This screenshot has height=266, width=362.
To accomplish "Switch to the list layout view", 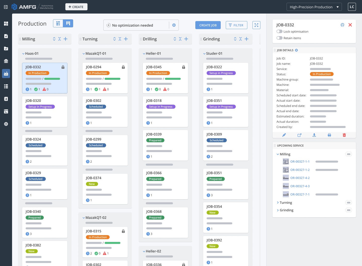I will 58,23.
